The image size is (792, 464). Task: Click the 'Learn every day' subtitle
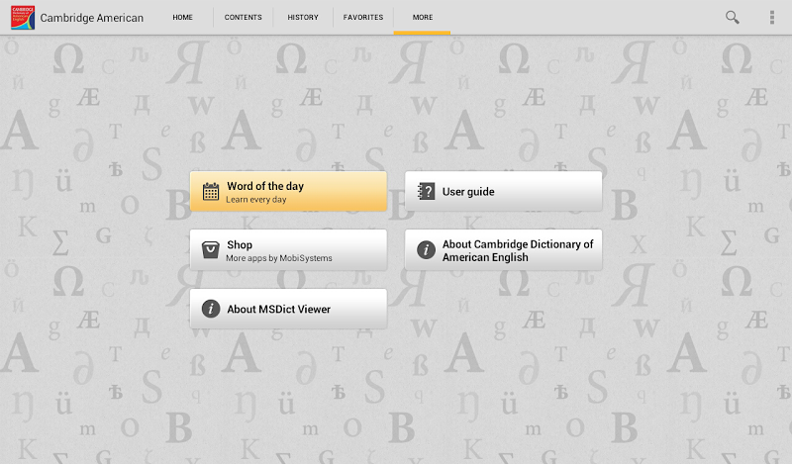256,200
